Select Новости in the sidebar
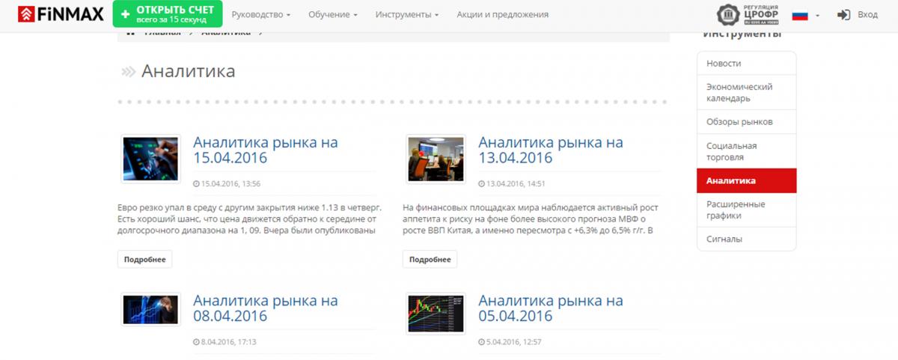 [724, 64]
